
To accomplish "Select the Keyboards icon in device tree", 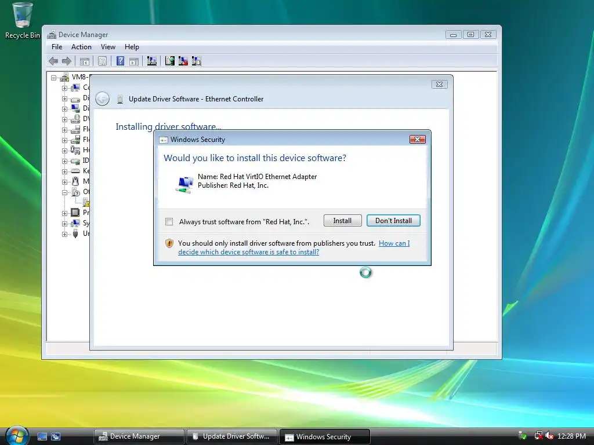I will (75, 171).
